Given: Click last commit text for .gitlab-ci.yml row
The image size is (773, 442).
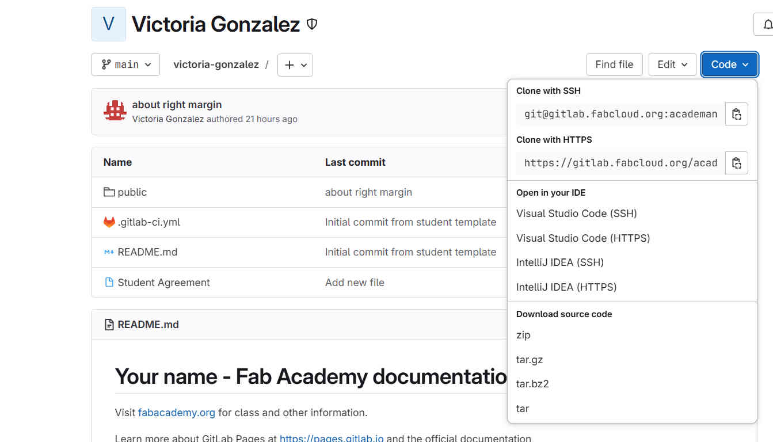Looking at the screenshot, I should click(x=410, y=222).
